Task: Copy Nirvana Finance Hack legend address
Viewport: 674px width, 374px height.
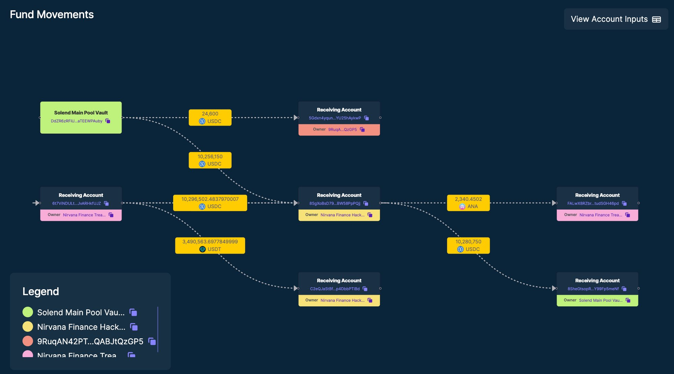Action: (134, 327)
